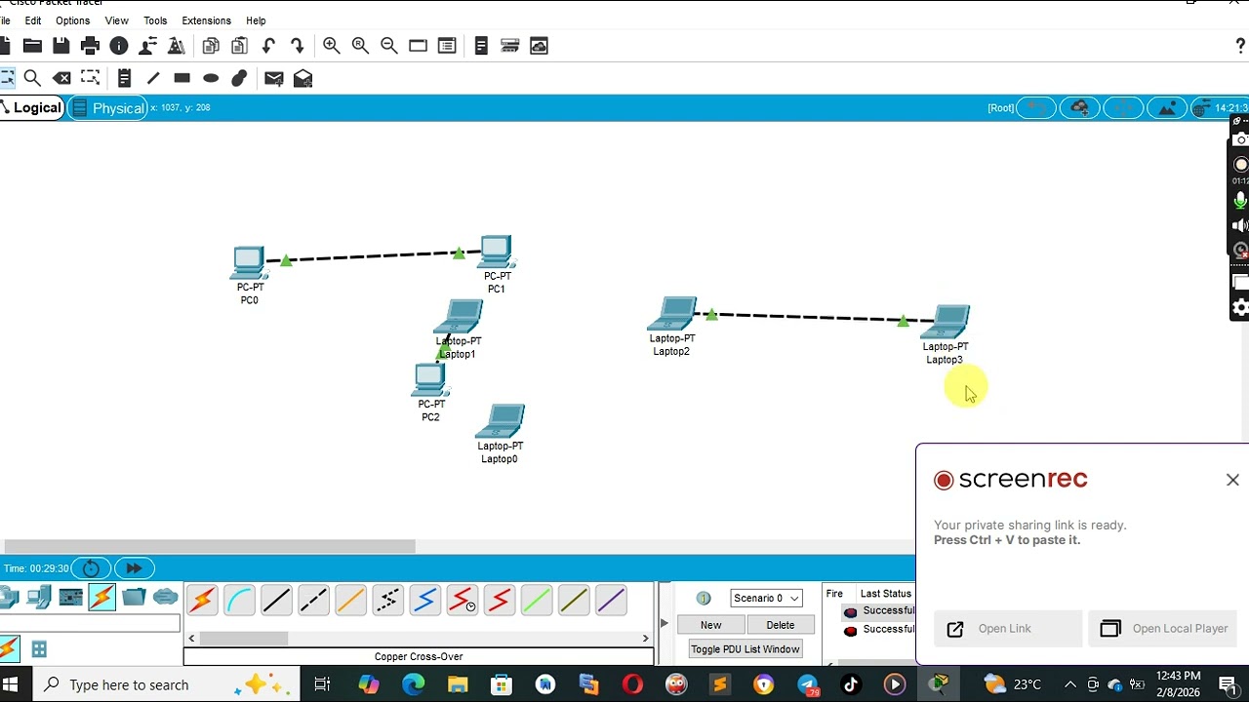Select the Draw Rectangle tool
This screenshot has width=1249, height=702.
pos(181,78)
